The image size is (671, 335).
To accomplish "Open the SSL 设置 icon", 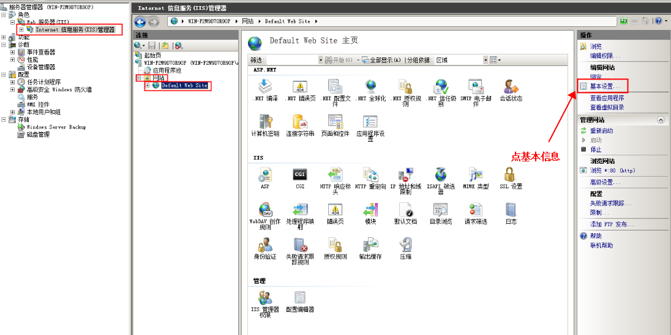I will click(x=511, y=176).
